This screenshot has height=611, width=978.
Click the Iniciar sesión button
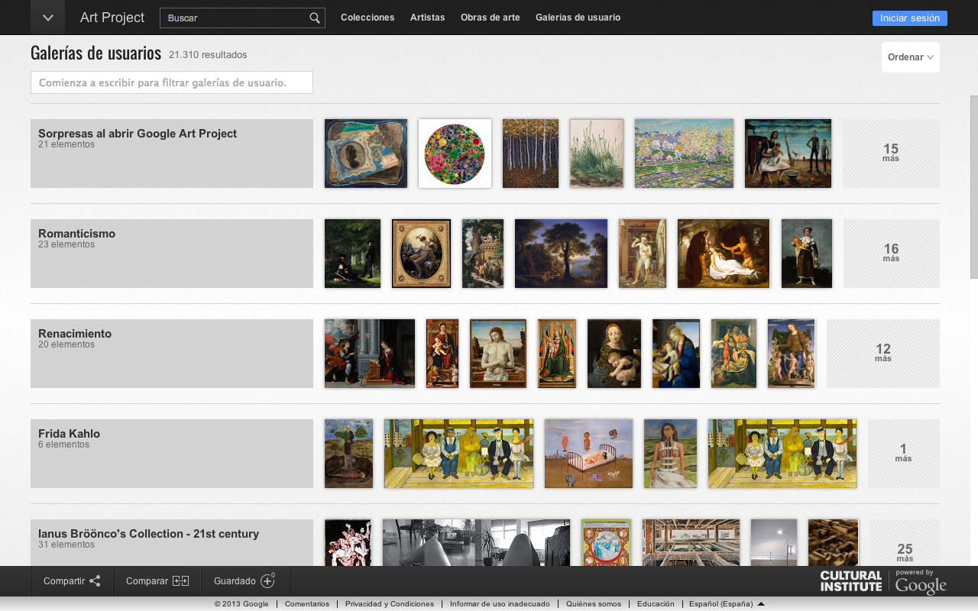(x=909, y=18)
